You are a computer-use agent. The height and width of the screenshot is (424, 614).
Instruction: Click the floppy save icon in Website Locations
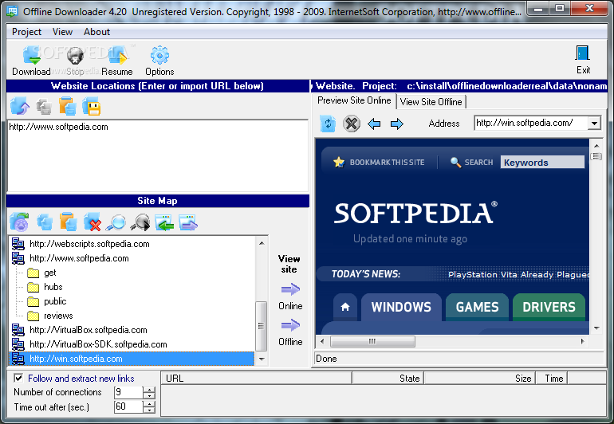pyautogui.click(x=91, y=107)
